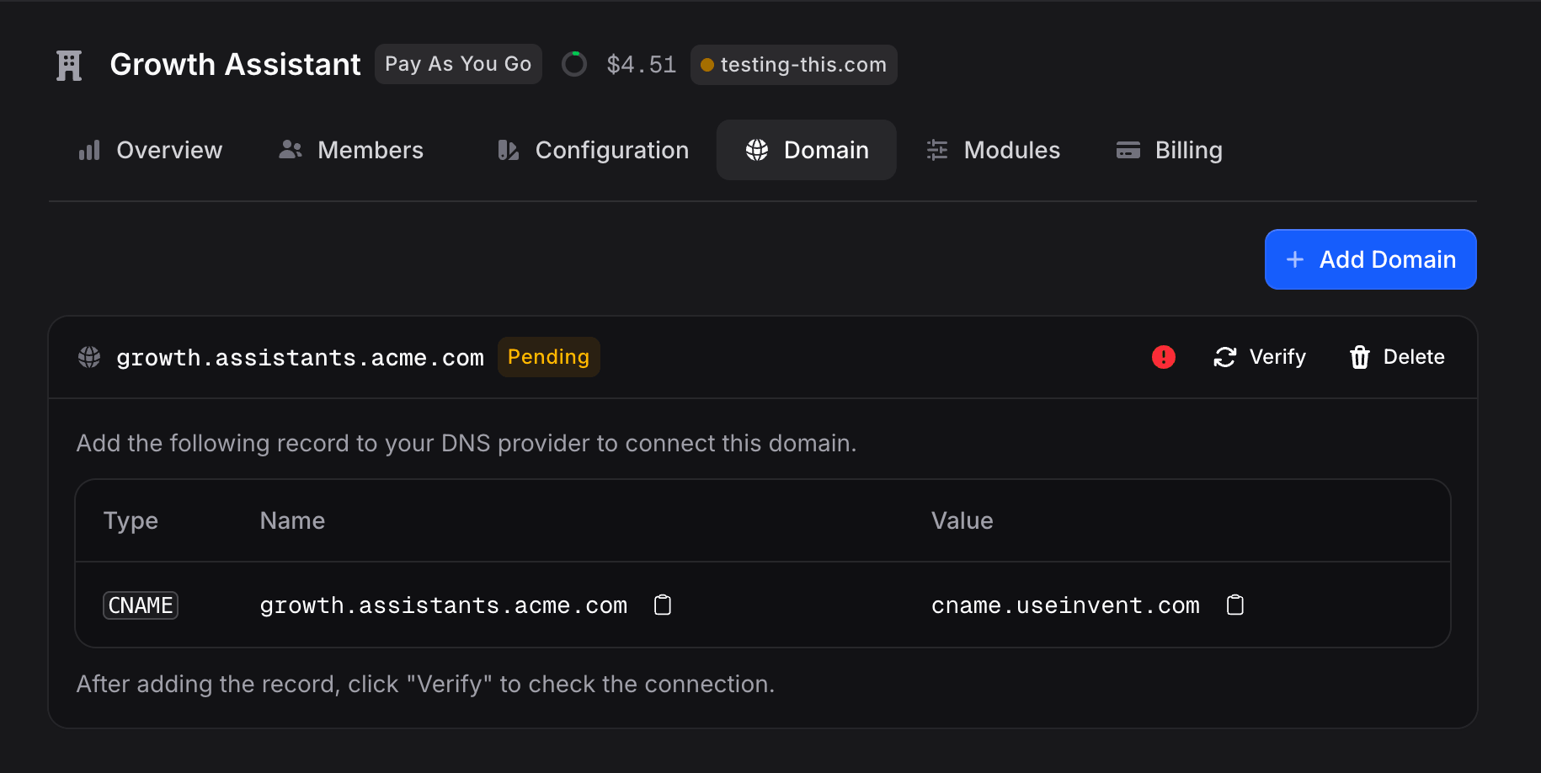Switch to the Billing tab
The height and width of the screenshot is (773, 1541).
click(x=1169, y=150)
